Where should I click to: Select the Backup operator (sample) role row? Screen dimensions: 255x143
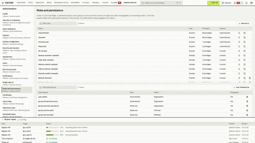(x=144, y=55)
